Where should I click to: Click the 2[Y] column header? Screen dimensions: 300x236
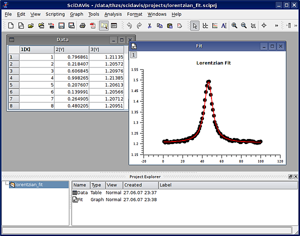[71, 49]
